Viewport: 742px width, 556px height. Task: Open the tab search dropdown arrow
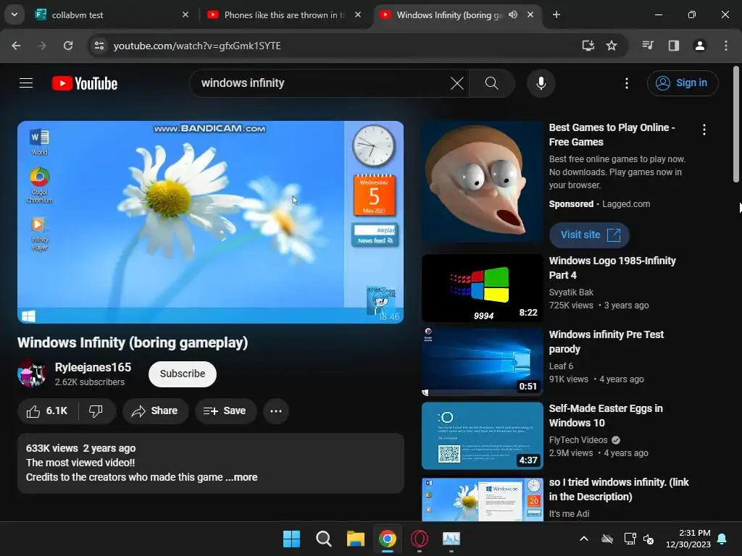[x=14, y=14]
